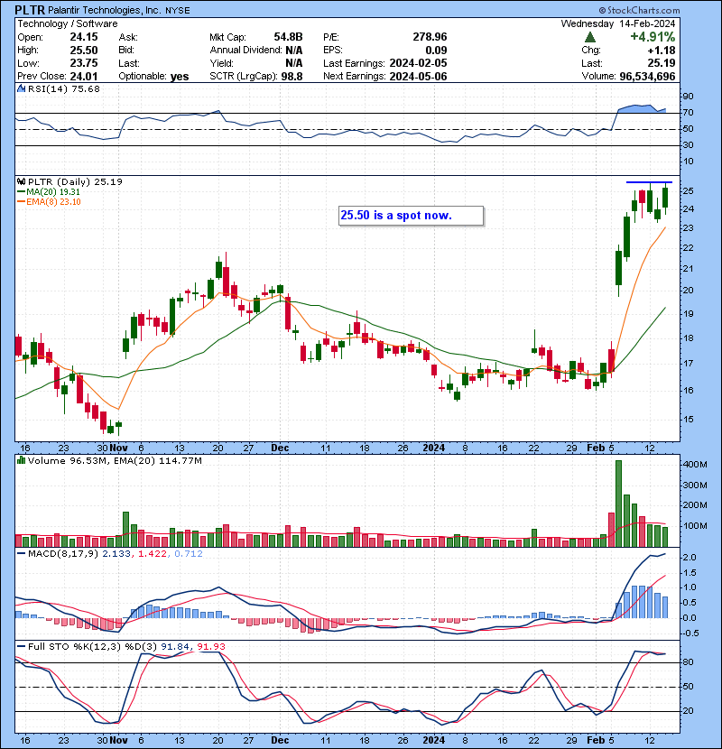The width and height of the screenshot is (722, 749).
Task: Click the Mkt Cap value 54.8B
Action: pos(288,37)
